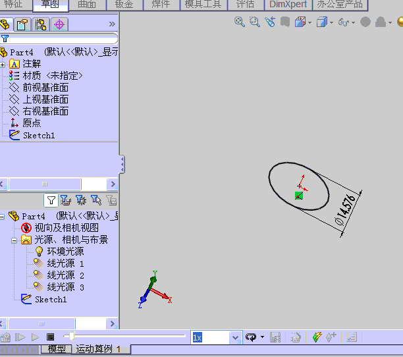Select 视向及相机视图 in motion tree

pos(67,228)
